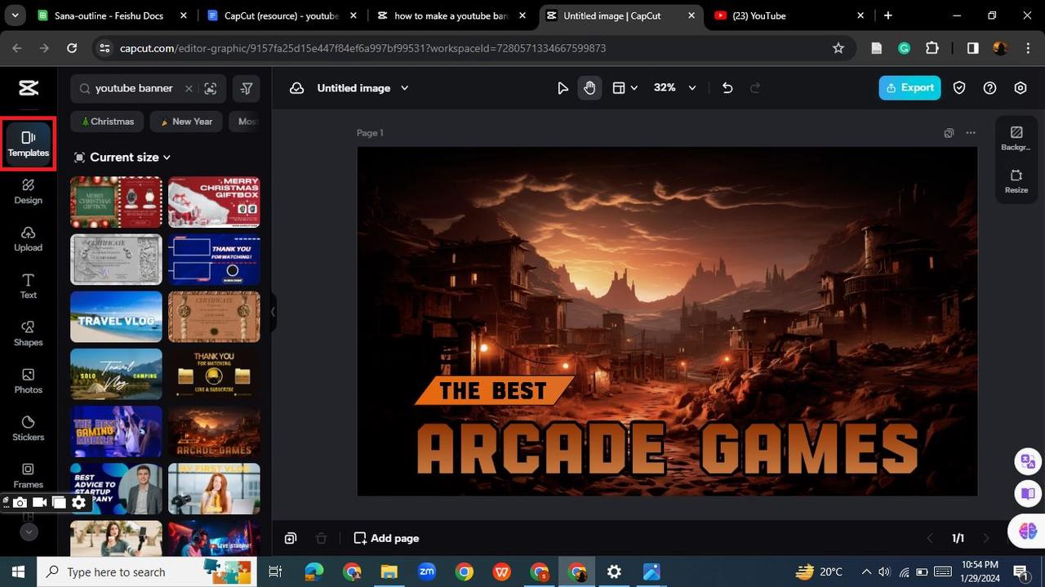The height and width of the screenshot is (587, 1045).
Task: Undo the last action
Action: tap(727, 88)
